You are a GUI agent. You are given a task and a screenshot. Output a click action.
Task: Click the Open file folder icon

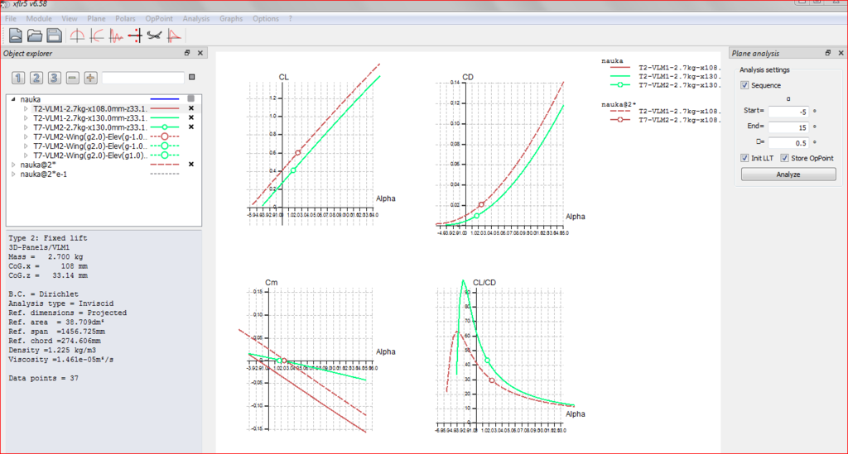click(x=35, y=36)
